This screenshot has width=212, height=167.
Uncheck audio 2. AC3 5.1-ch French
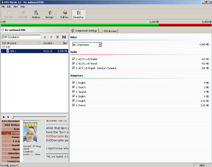(x=73, y=63)
